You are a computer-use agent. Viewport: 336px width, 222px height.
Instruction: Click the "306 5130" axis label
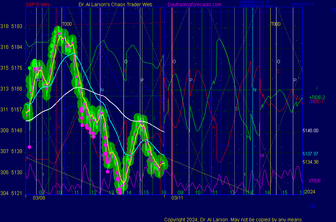point(11,172)
